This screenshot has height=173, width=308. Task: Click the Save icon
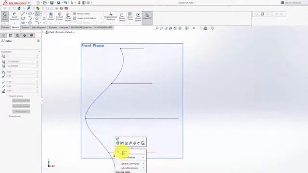coord(51,3)
